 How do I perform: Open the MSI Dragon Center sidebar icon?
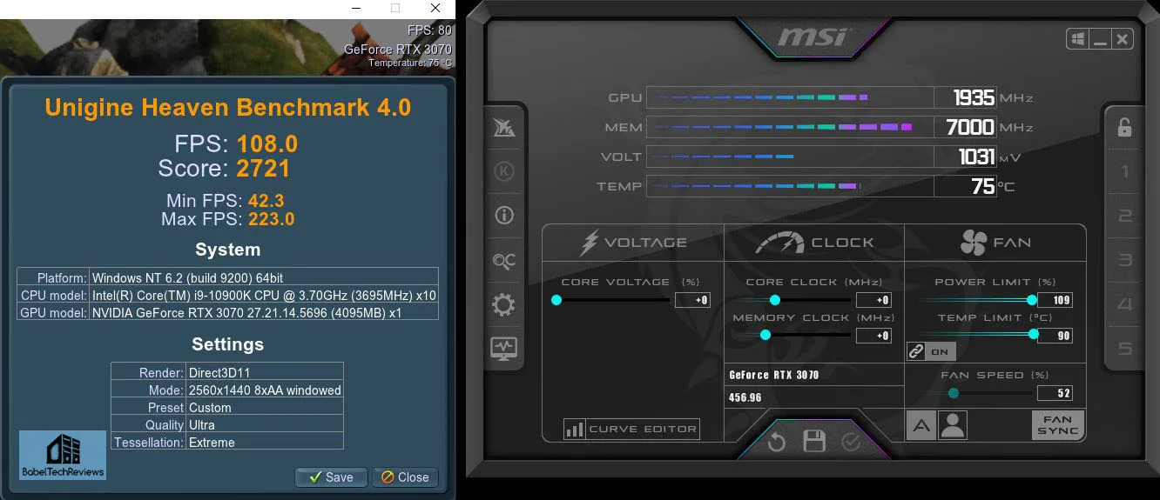[504, 128]
